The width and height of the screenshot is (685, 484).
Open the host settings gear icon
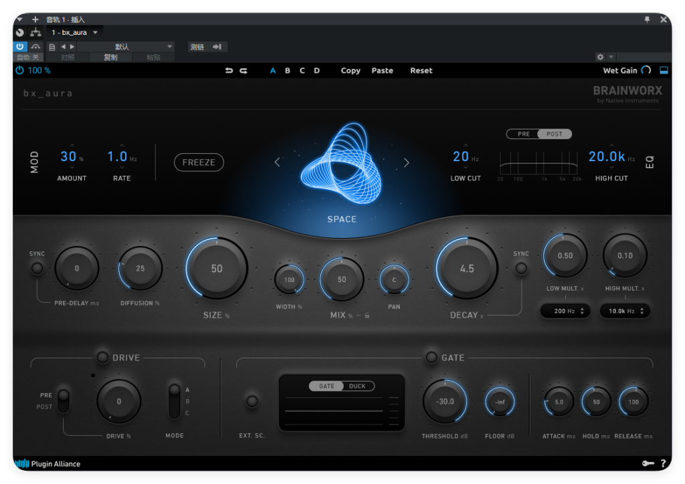(600, 57)
